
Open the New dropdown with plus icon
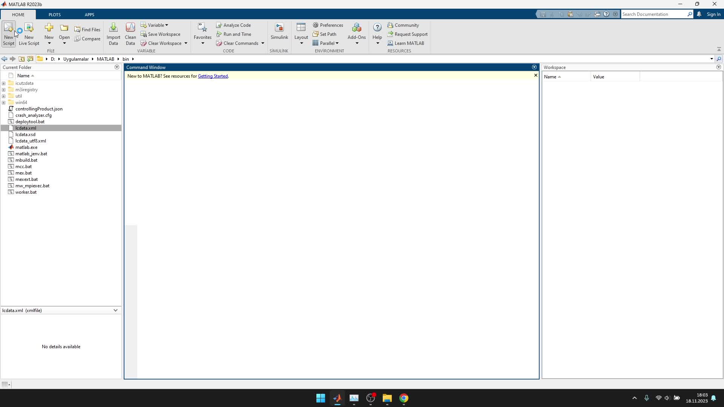point(49,34)
